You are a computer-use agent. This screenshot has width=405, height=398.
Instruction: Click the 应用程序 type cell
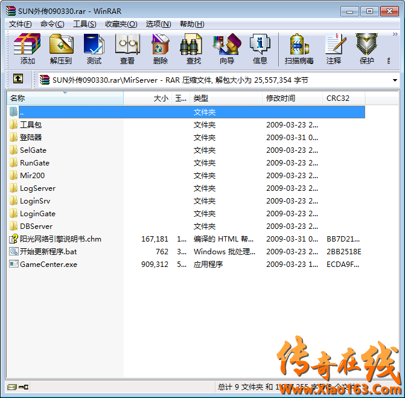tap(208, 265)
